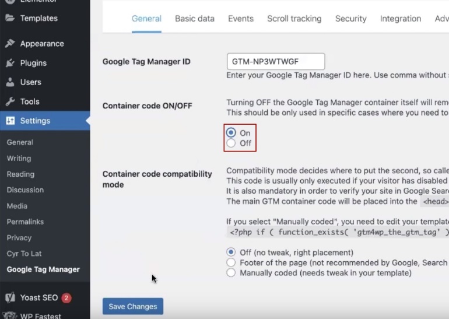
Task: Click the Yoast SEO icon
Action: (x=10, y=298)
